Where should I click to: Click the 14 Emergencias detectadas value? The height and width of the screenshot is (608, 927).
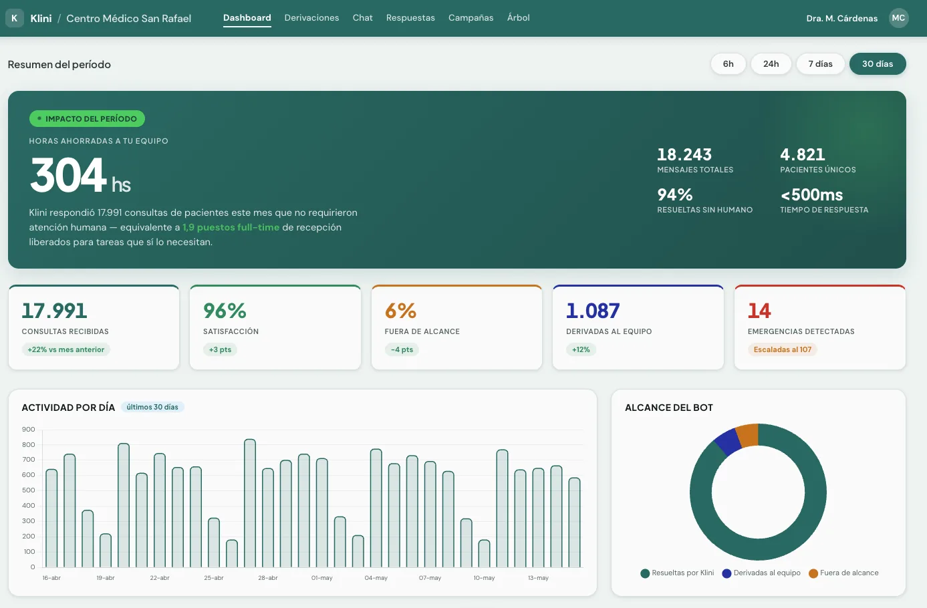759,311
